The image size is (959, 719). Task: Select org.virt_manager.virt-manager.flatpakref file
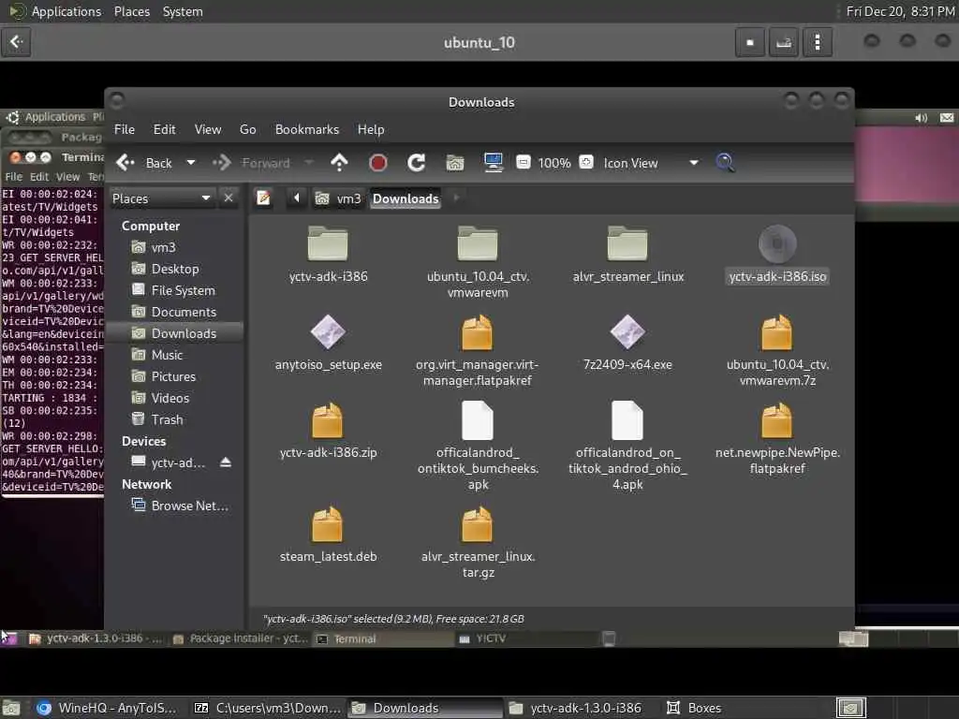pos(478,331)
